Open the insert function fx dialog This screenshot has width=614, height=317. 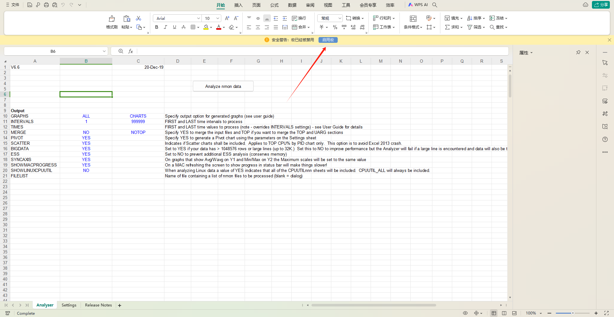pyautogui.click(x=130, y=51)
